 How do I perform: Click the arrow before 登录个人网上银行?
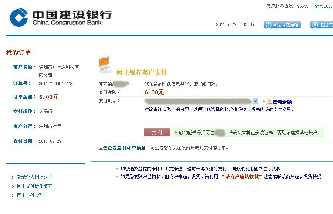[x=13, y=177]
